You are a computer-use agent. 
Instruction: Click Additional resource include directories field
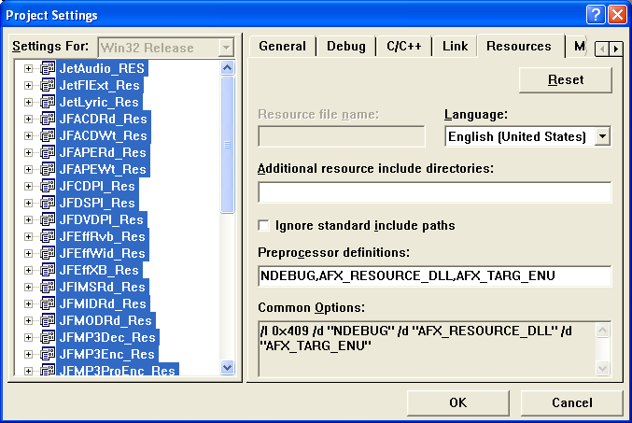point(434,192)
